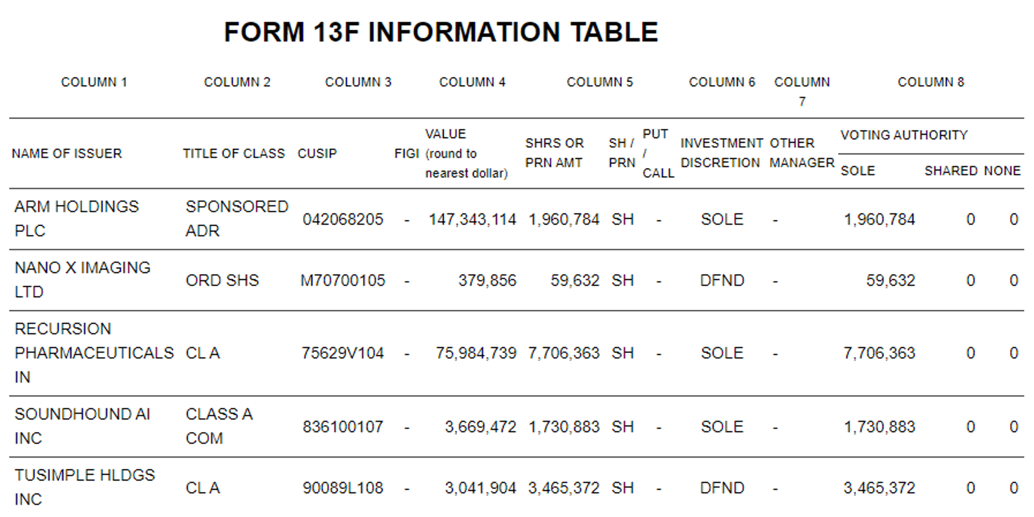Select the 75,984,739 value cell

click(x=476, y=353)
